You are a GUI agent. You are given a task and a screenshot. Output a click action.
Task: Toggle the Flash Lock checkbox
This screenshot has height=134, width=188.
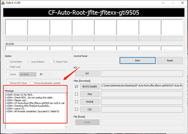click(x=8, y=67)
